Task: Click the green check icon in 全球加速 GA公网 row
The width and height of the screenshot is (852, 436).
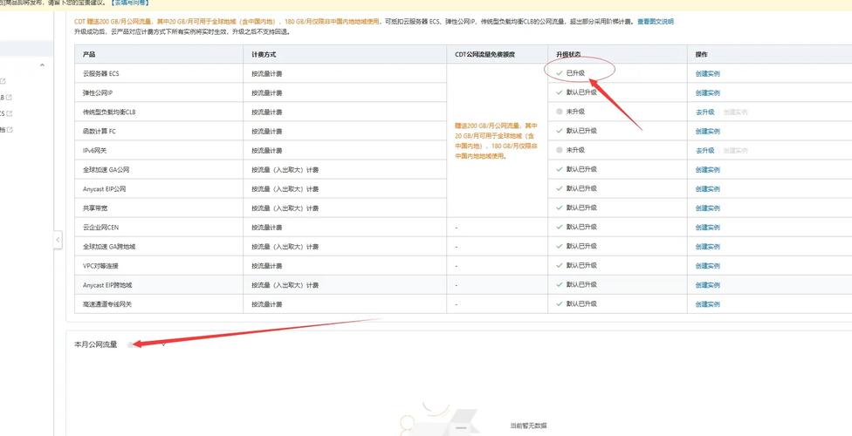Action: pos(559,169)
